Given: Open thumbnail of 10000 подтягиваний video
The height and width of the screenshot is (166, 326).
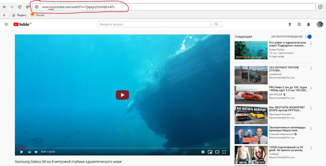Looking at the screenshot, I should 251,155.
